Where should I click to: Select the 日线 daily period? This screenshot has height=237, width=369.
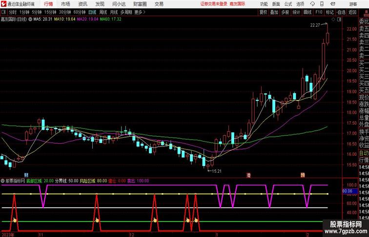(92, 12)
